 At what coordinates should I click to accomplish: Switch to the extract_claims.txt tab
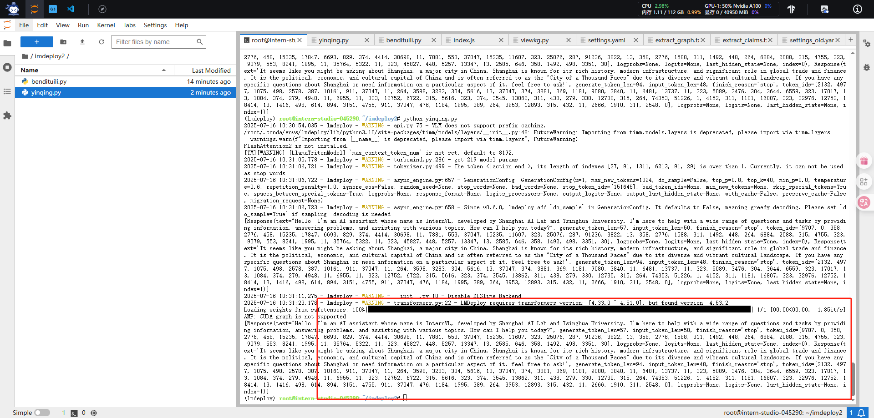744,40
